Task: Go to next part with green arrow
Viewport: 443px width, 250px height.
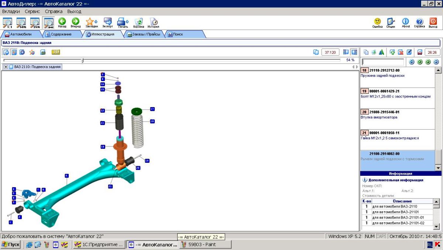Action: pos(428,62)
